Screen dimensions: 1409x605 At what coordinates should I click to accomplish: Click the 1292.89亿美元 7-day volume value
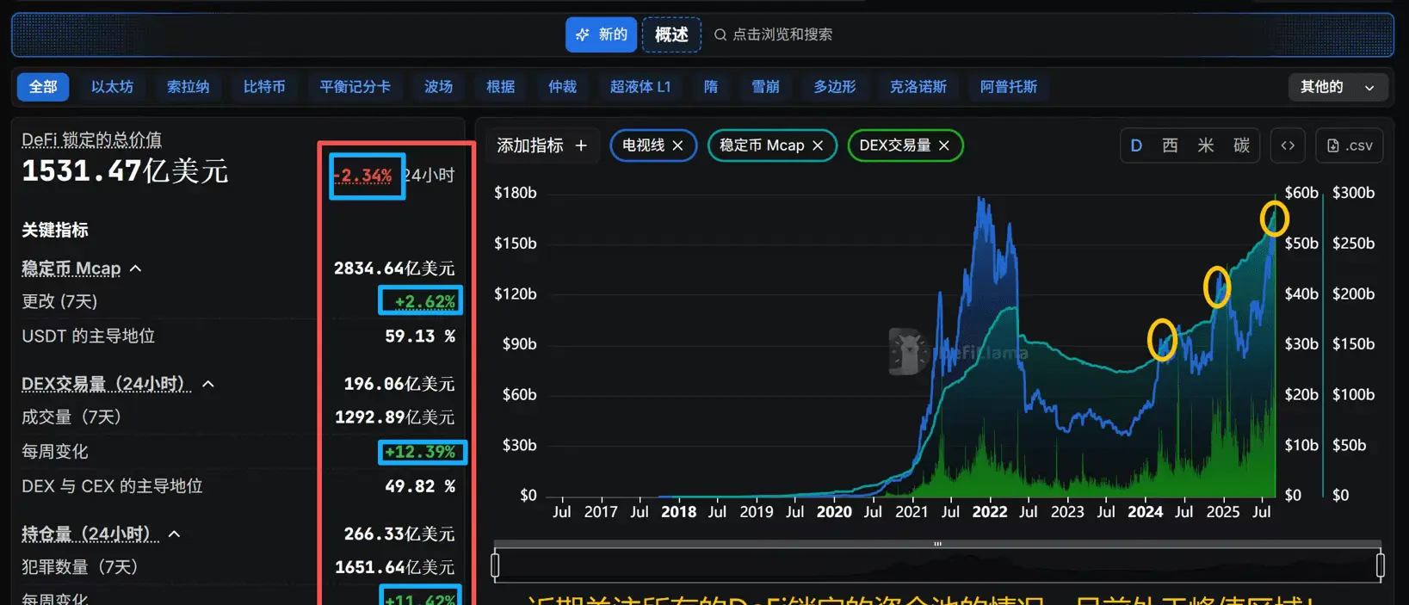pos(394,417)
